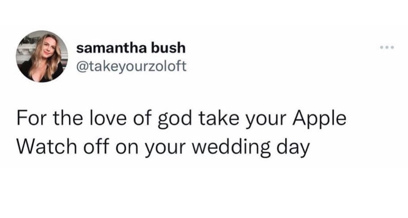The width and height of the screenshot is (408, 218).
Task: Open the three-dot more options menu
Action: pos(386,48)
